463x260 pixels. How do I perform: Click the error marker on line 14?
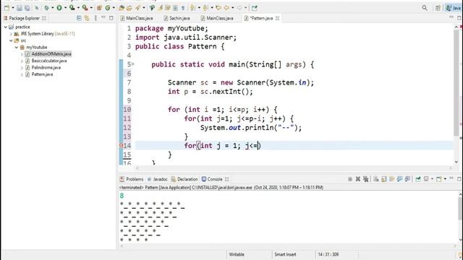click(121, 146)
